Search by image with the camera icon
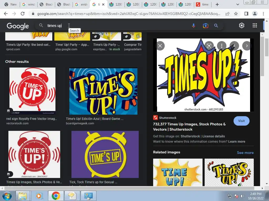Viewport: 269px width, 201px height. click(205, 26)
